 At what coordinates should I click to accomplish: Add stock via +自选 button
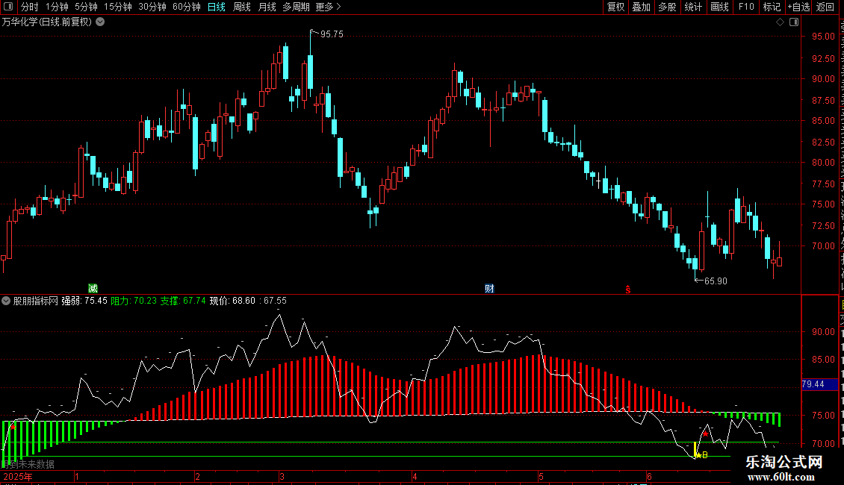[798, 7]
